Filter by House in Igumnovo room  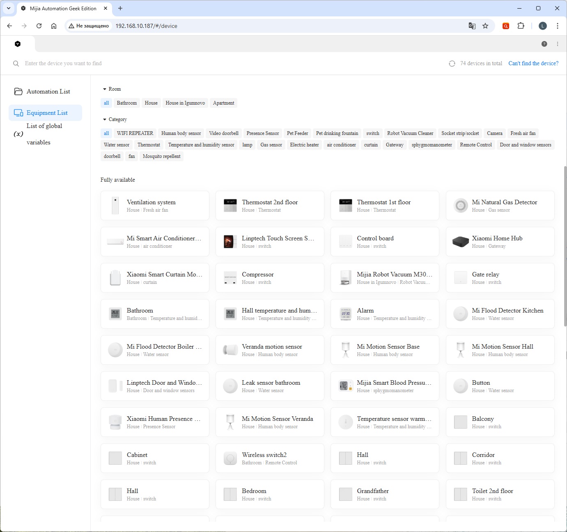(x=185, y=103)
